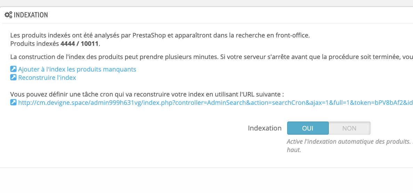Click the arrow icon before 'Ajouter à l'index'

click(x=13, y=69)
